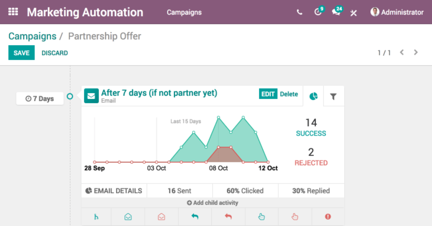Click the debug tools icon
432x226 pixels.
(x=354, y=13)
